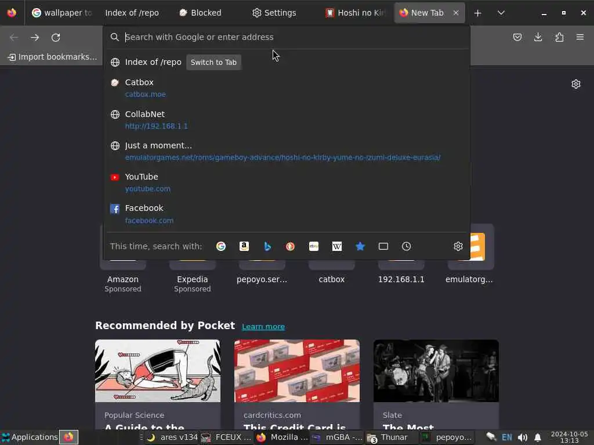594x445 pixels.
Task: Close the New Tab tab
Action: [x=456, y=13]
